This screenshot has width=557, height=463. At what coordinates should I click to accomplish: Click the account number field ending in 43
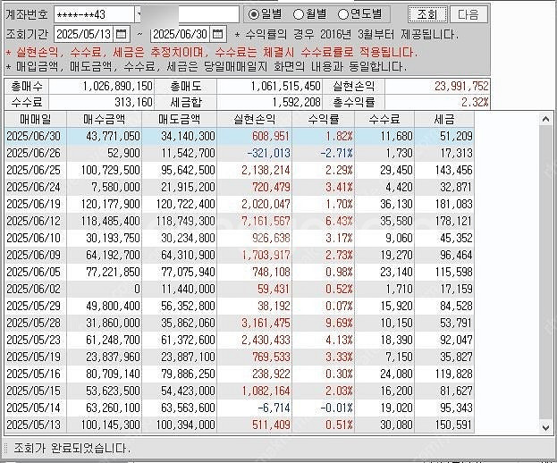click(x=95, y=14)
